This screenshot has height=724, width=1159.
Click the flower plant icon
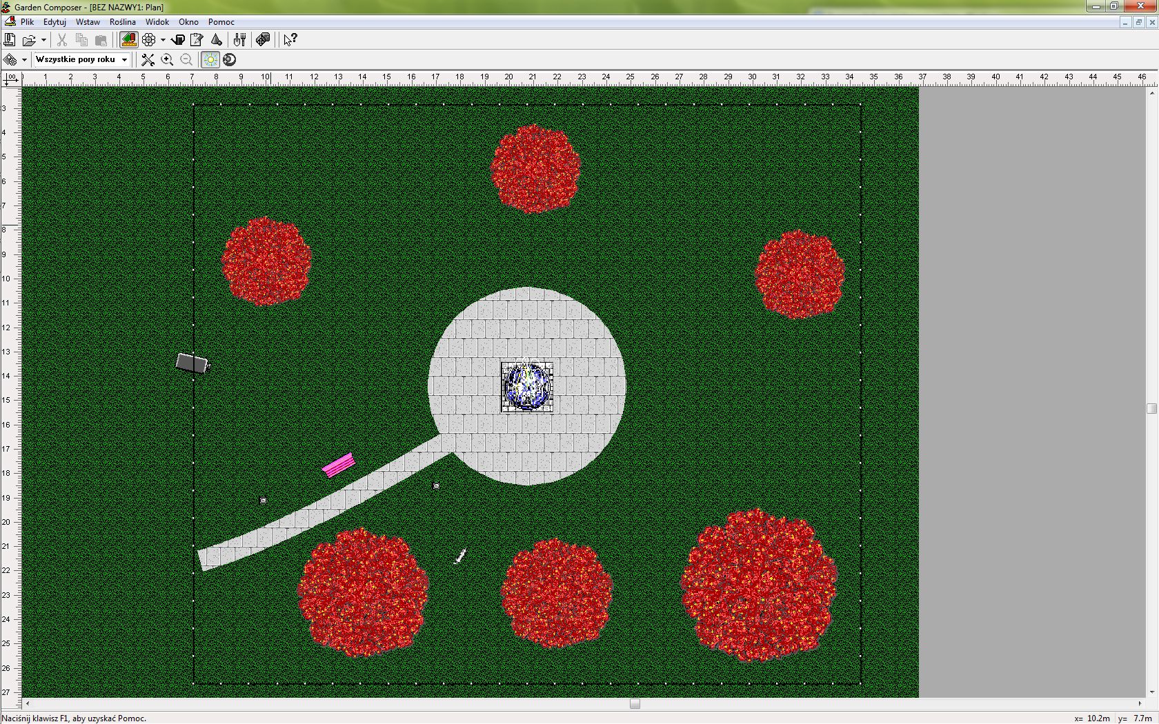coord(149,40)
